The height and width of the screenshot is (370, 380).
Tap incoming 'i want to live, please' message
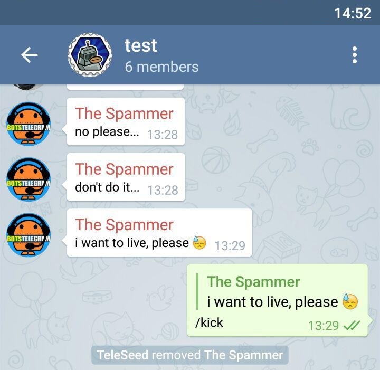pos(159,233)
